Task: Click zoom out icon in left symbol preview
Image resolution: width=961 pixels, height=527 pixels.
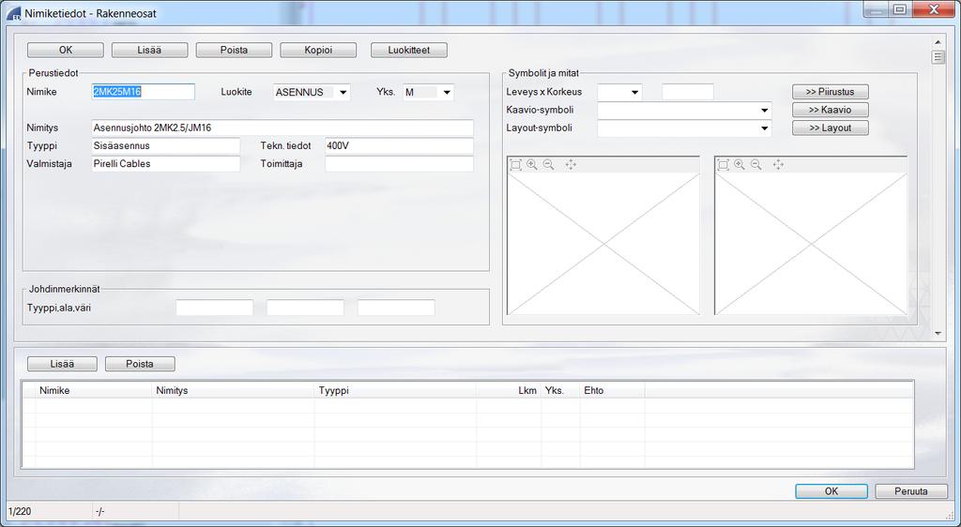Action: point(548,165)
